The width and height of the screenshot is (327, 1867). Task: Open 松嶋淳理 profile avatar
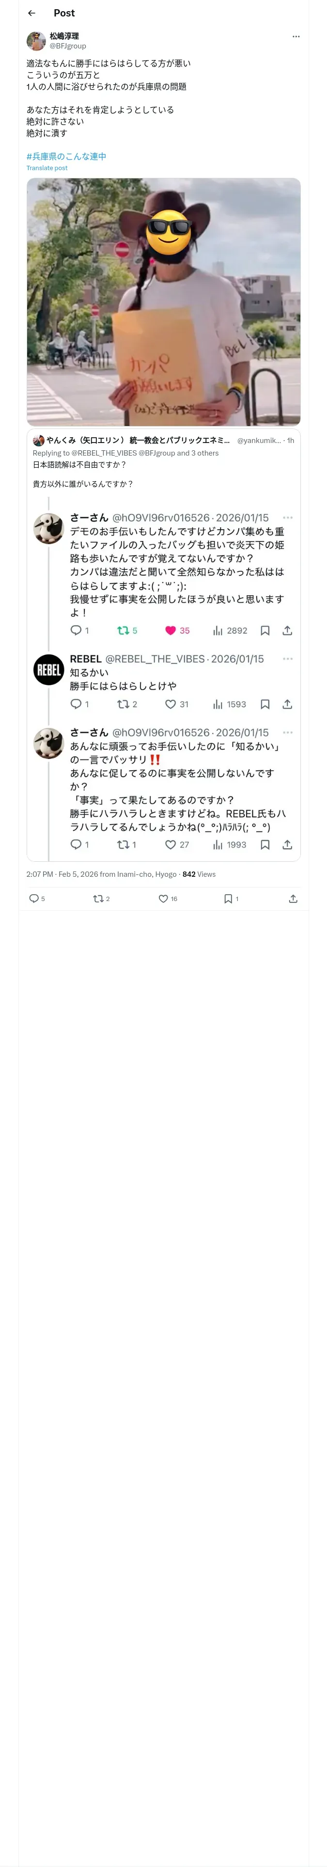tap(36, 41)
